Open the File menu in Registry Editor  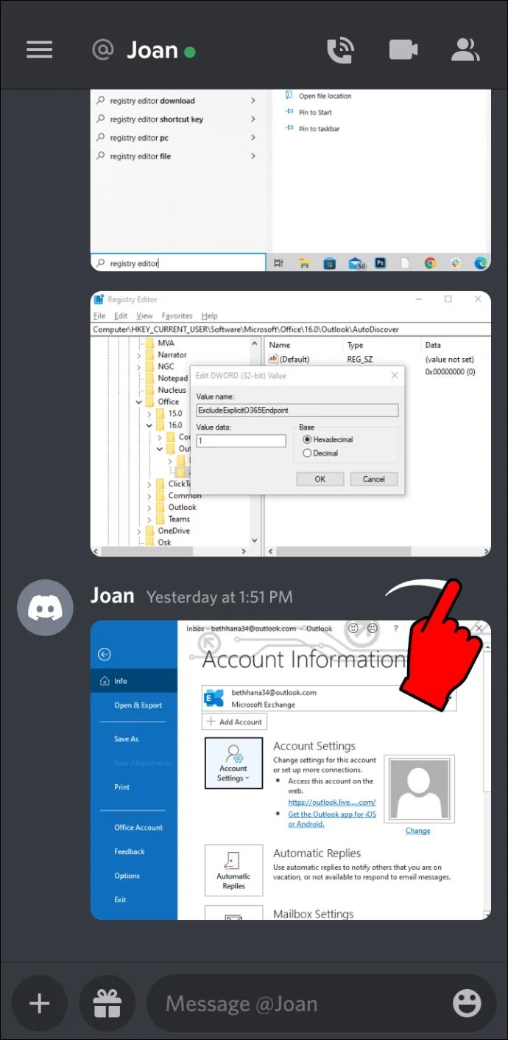tap(99, 316)
